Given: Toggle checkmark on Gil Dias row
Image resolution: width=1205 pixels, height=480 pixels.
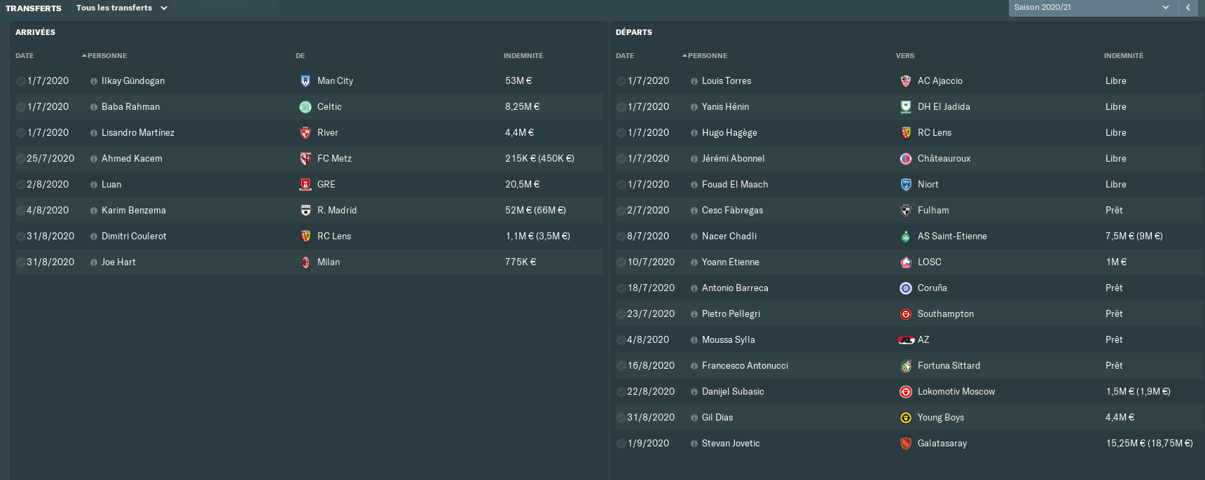Looking at the screenshot, I should (621, 418).
